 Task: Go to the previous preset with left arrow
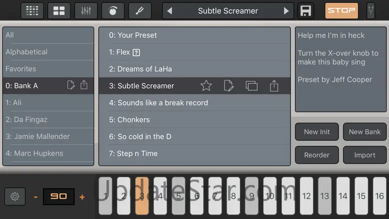pos(170,10)
